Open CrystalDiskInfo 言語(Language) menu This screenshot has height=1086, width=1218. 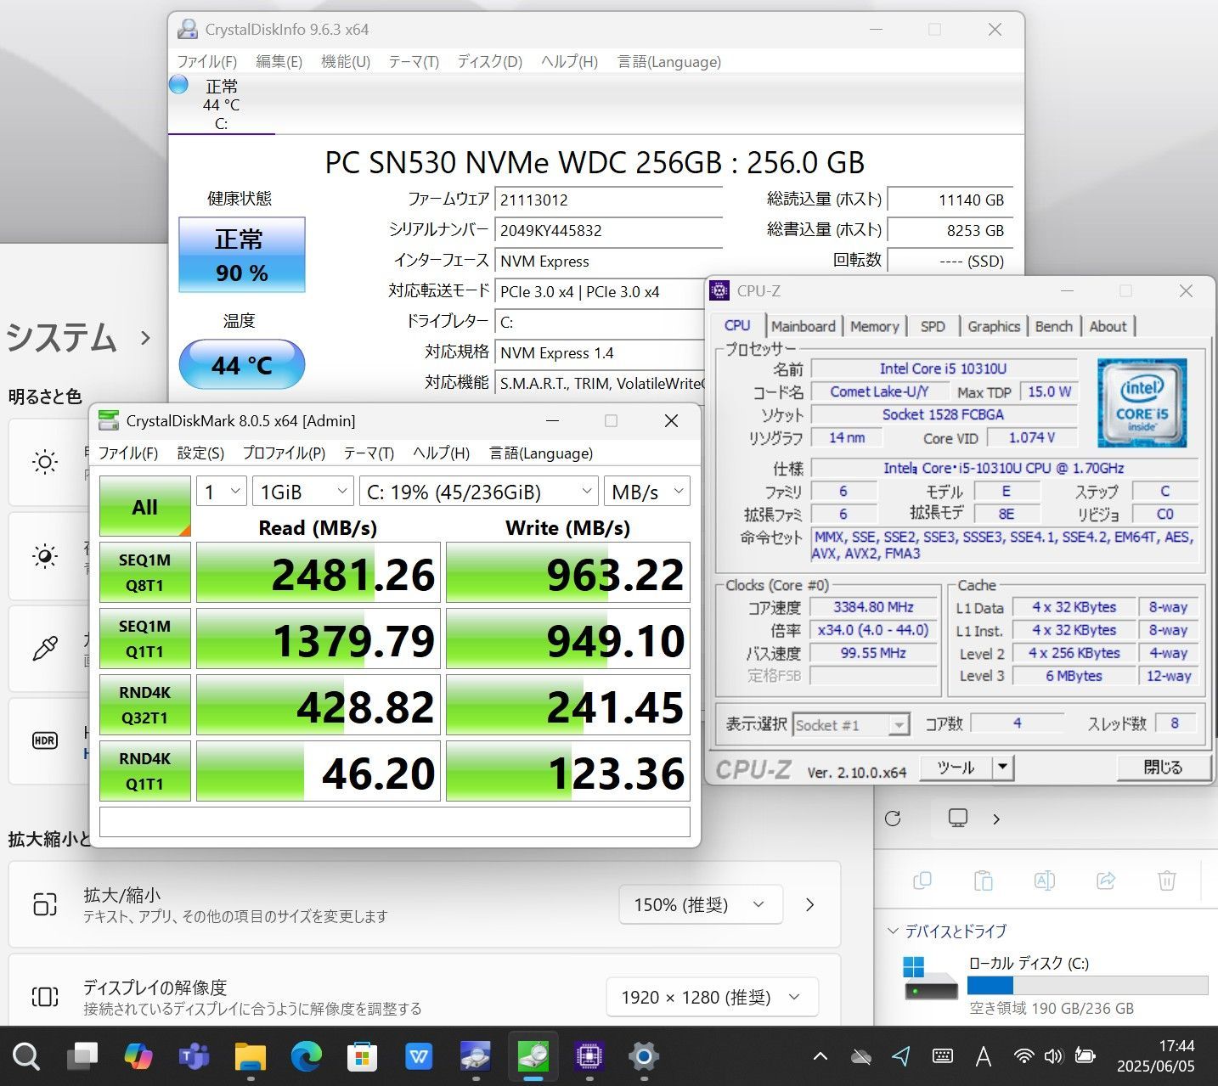click(x=669, y=61)
